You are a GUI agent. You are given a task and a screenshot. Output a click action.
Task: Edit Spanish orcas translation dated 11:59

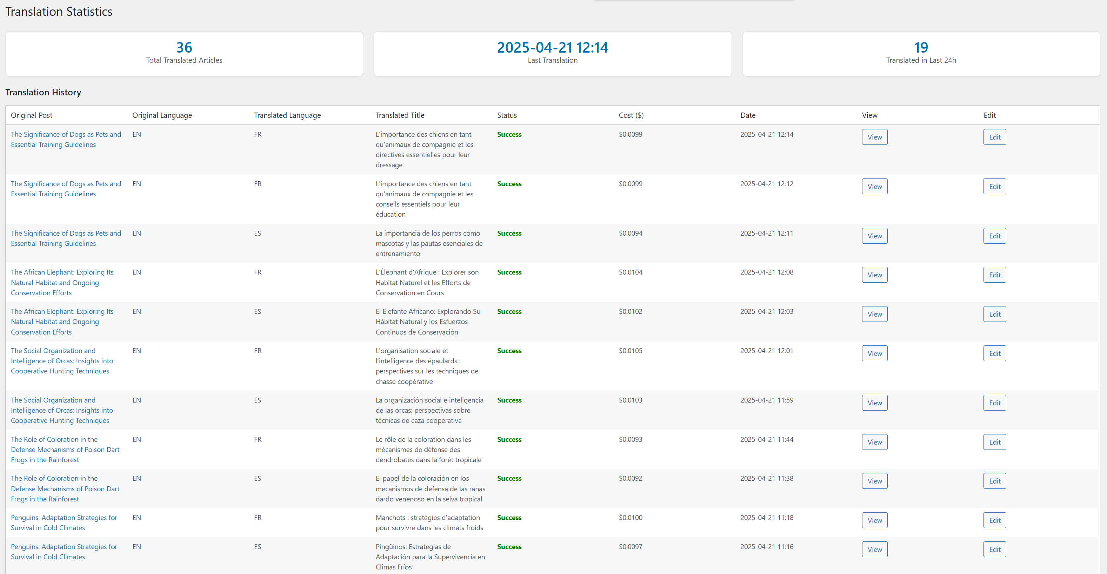tap(995, 403)
